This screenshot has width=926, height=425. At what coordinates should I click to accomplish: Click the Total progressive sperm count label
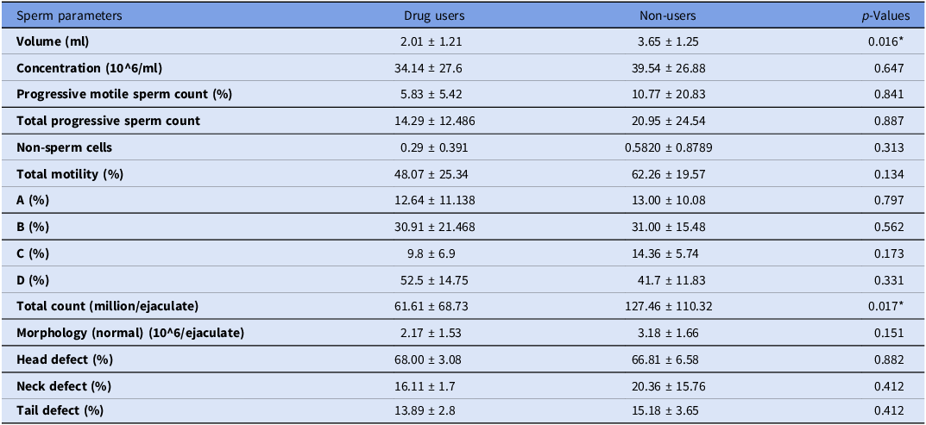108,121
